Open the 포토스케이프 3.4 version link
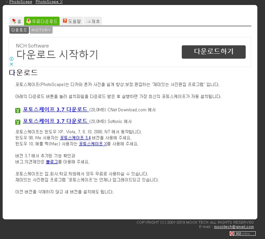The image size is (265, 239). (x=75, y=138)
